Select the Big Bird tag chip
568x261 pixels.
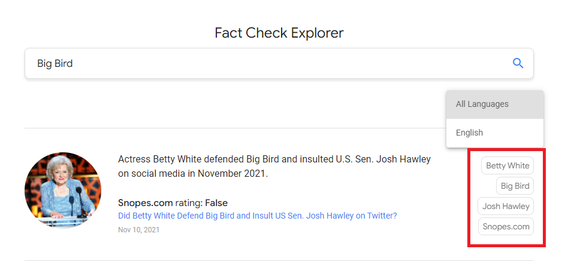tap(515, 186)
